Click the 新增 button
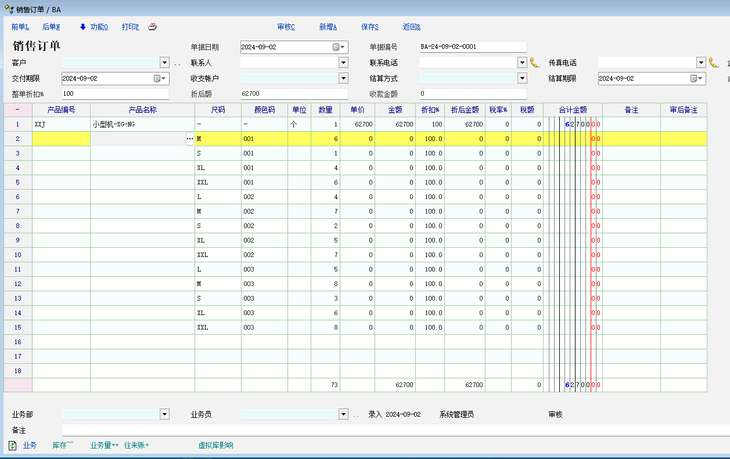 [x=328, y=27]
